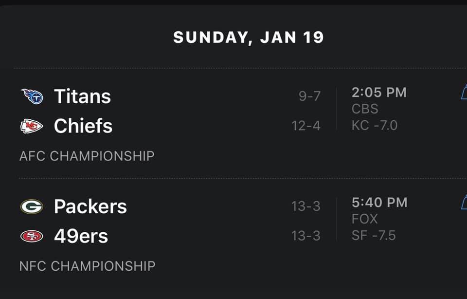This screenshot has width=467, height=299.
Task: Click the CBS broadcast label
Action: coord(365,109)
